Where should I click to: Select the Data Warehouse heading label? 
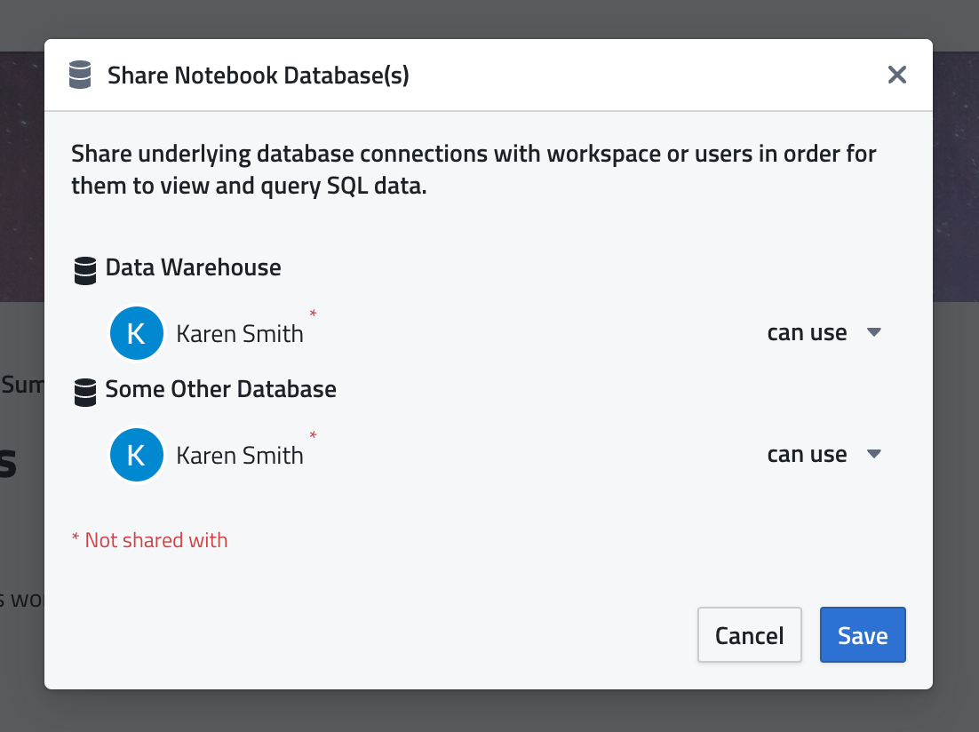click(x=193, y=267)
